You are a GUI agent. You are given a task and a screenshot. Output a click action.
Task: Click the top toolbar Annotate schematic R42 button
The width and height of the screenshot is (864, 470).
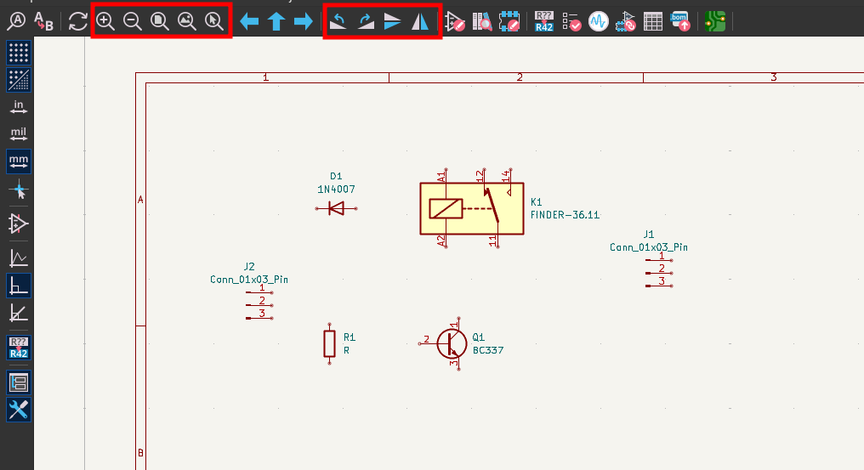tap(544, 22)
